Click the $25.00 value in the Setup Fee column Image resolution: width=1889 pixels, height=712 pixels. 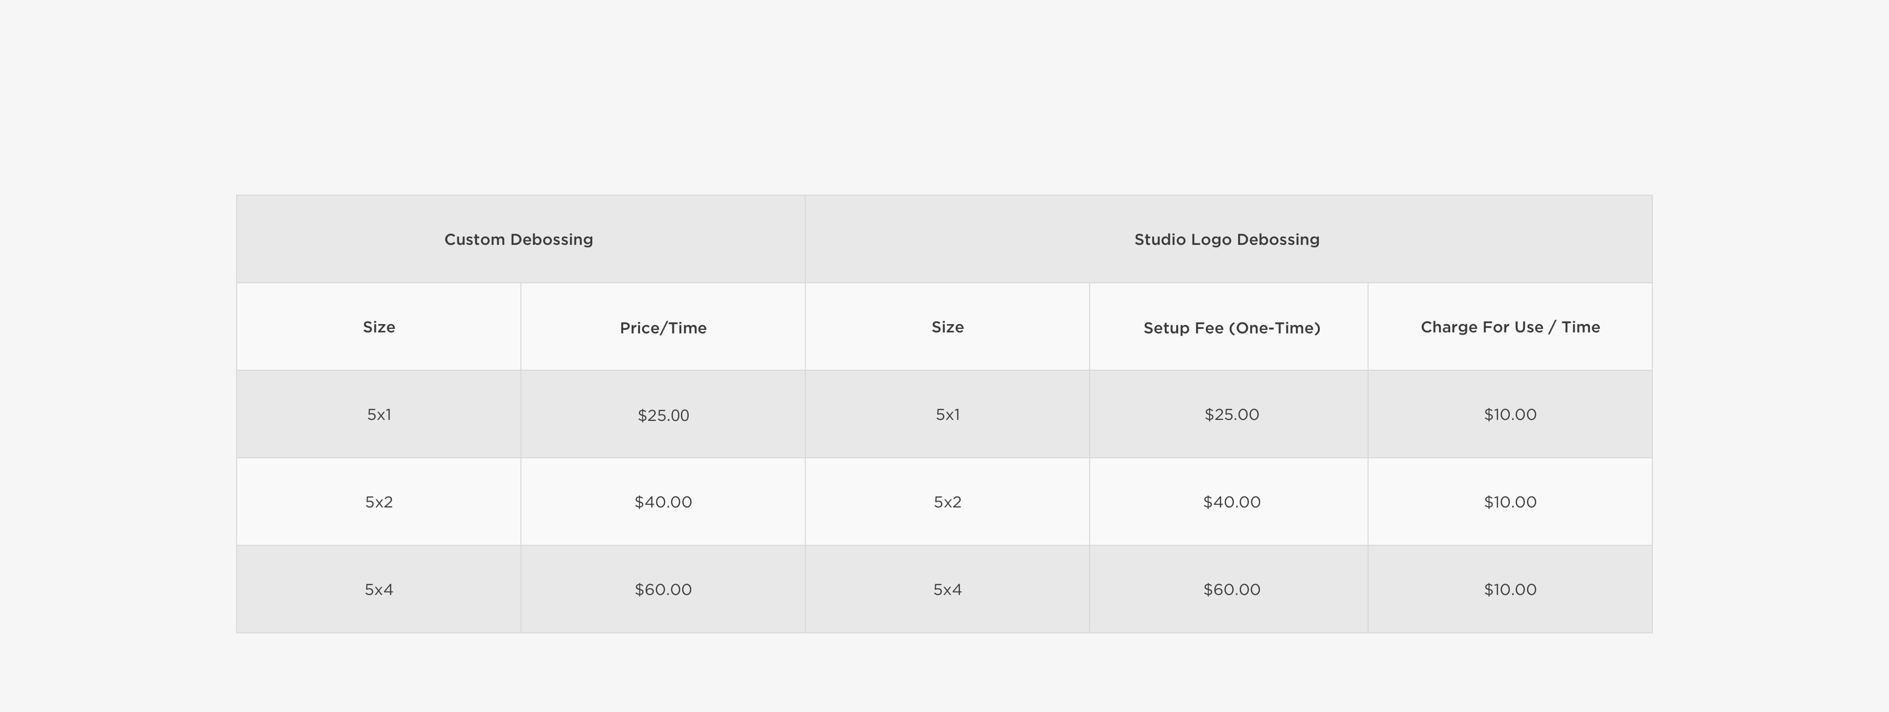[x=1229, y=415]
